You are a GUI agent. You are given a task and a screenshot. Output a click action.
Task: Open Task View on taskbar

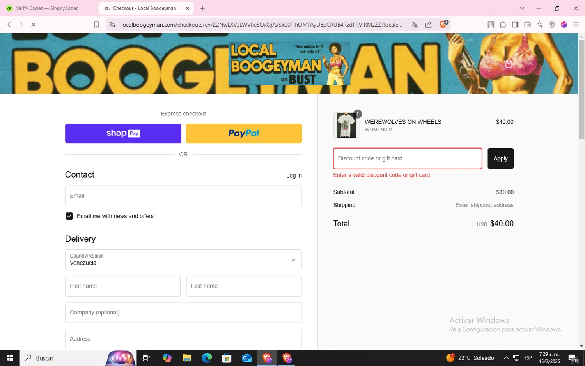pyautogui.click(x=147, y=358)
